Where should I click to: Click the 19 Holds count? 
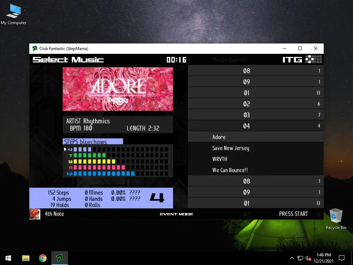point(59,205)
